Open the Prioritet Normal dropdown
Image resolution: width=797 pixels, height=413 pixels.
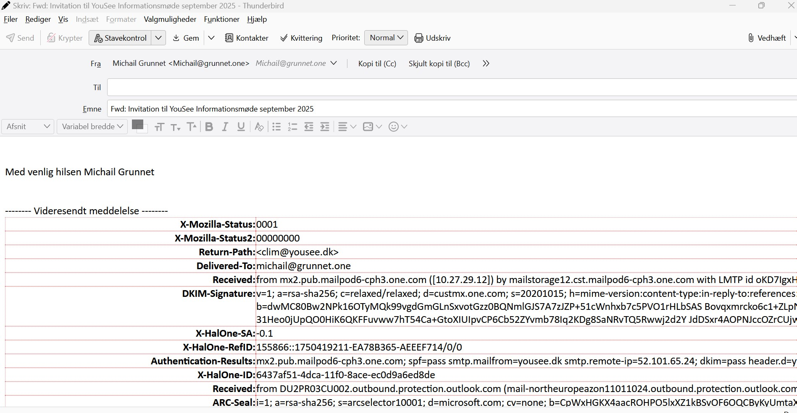pyautogui.click(x=386, y=38)
